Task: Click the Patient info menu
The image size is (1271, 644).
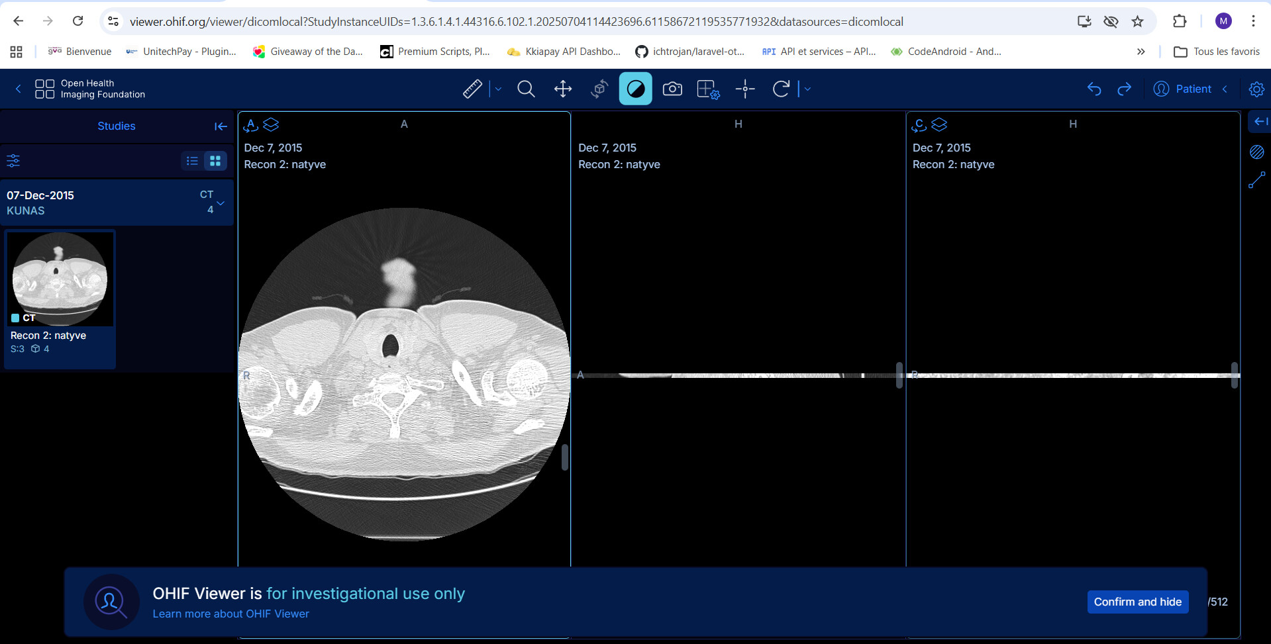Action: pyautogui.click(x=1183, y=89)
